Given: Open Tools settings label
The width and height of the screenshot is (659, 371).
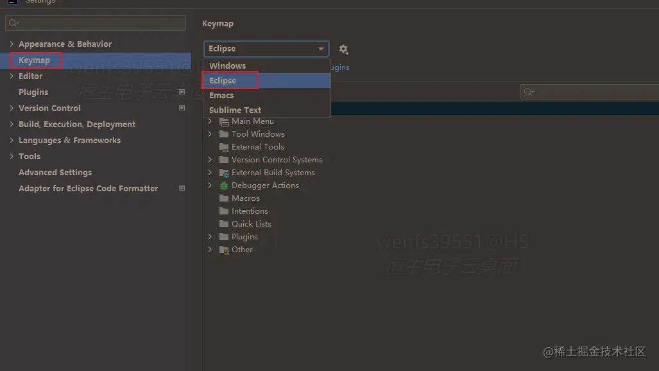Looking at the screenshot, I should [30, 156].
